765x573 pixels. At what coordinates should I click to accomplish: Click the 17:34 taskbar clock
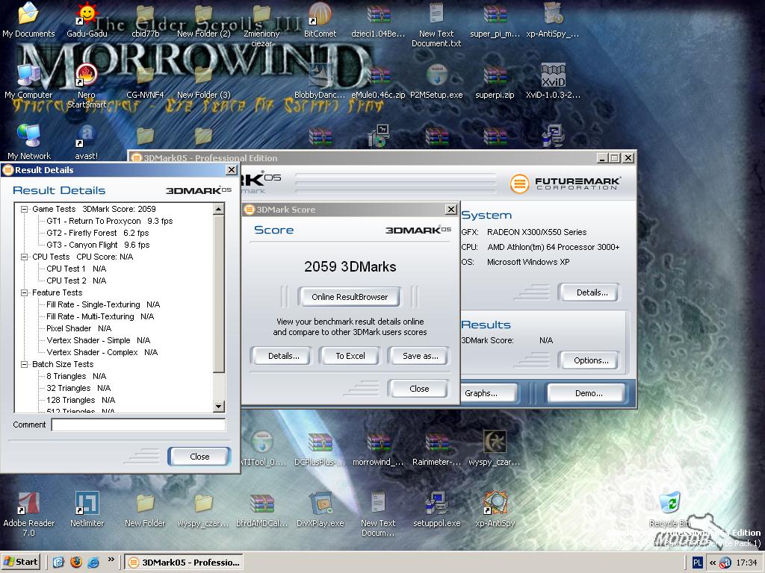pos(746,563)
